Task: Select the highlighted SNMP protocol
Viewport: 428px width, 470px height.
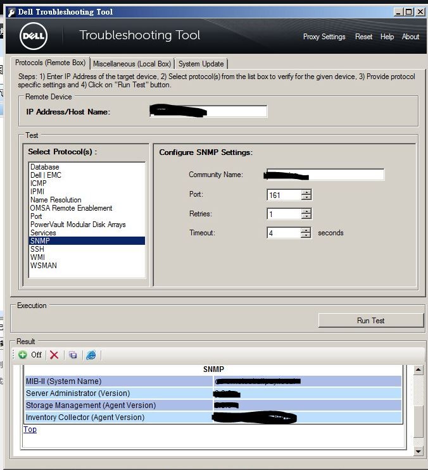Action: 87,241
